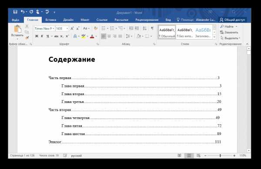Sort text with the А-Я icon

[144, 28]
